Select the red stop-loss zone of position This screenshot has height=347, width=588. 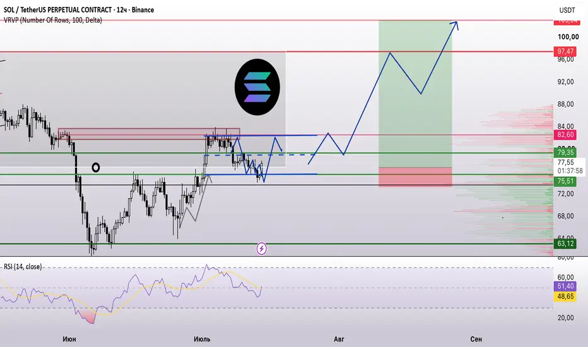tap(415, 177)
